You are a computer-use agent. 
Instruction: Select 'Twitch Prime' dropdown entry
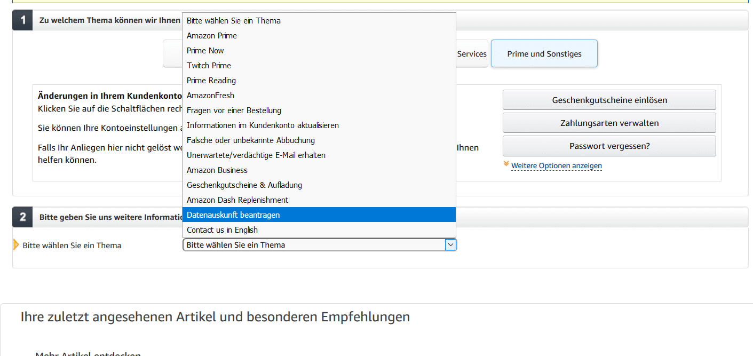click(209, 66)
